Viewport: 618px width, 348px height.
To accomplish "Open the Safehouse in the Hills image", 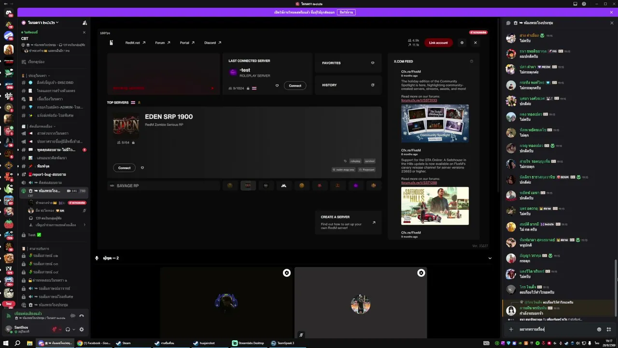I will coord(435,206).
